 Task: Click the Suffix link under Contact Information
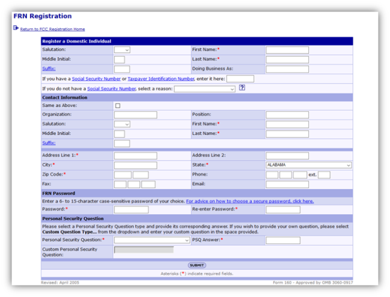point(48,143)
